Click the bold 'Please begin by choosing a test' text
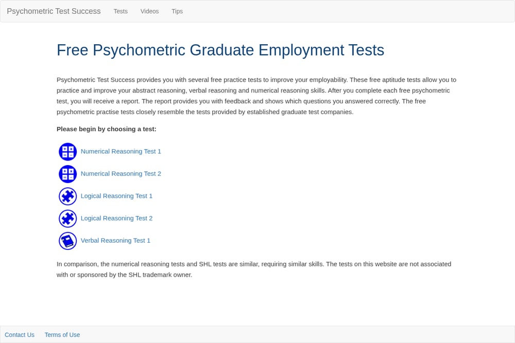Viewport: 515px width, 343px height. click(x=107, y=129)
